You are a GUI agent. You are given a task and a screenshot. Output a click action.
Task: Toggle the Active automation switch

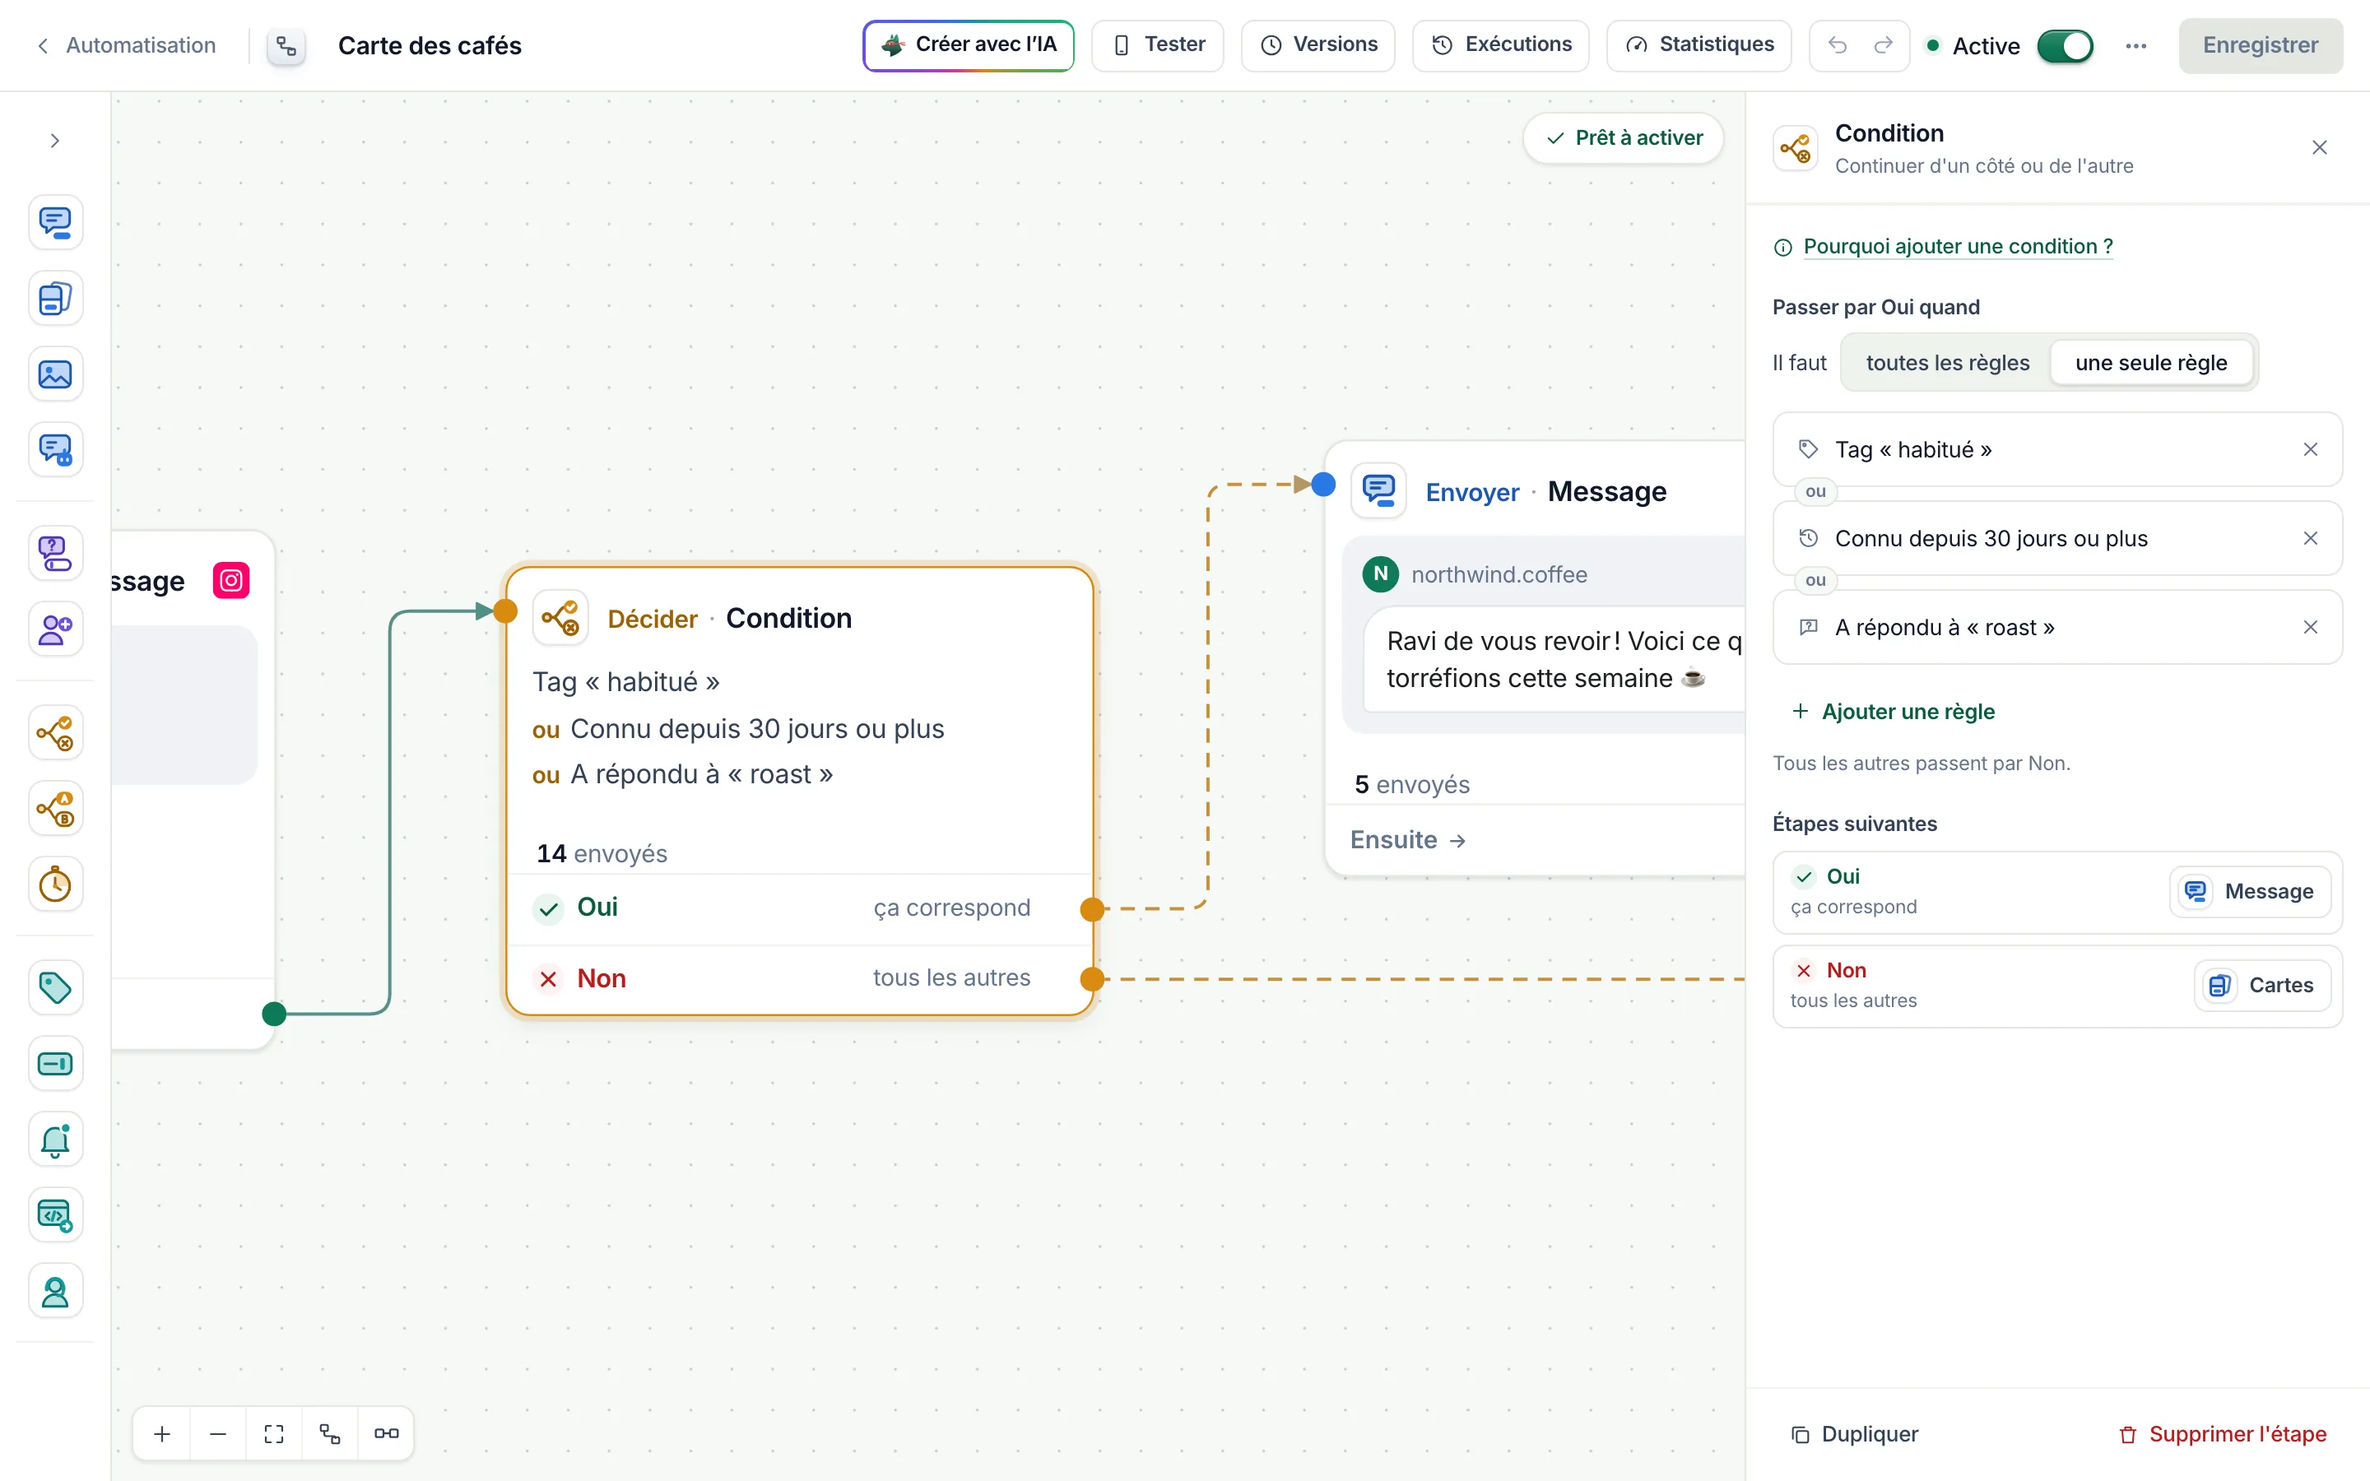pyautogui.click(x=2065, y=46)
